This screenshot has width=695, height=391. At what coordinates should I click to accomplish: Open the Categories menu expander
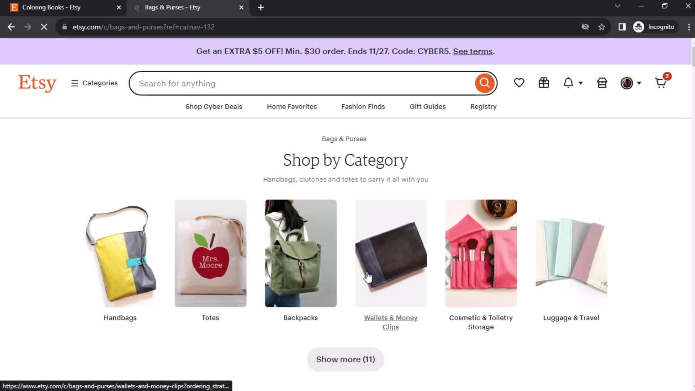(x=94, y=83)
